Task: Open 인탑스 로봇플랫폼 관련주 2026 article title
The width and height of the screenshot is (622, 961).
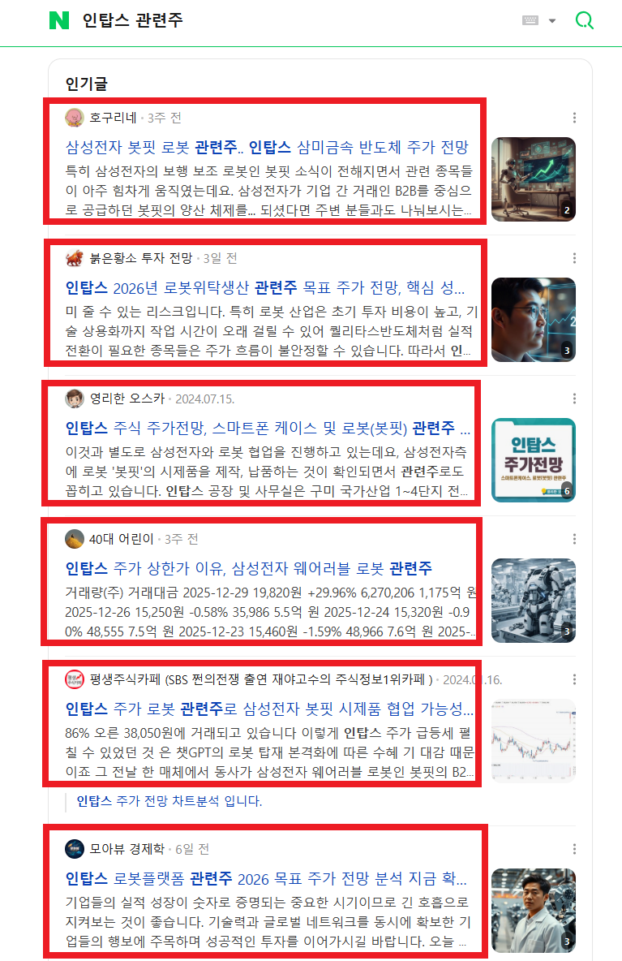Action: click(x=266, y=879)
